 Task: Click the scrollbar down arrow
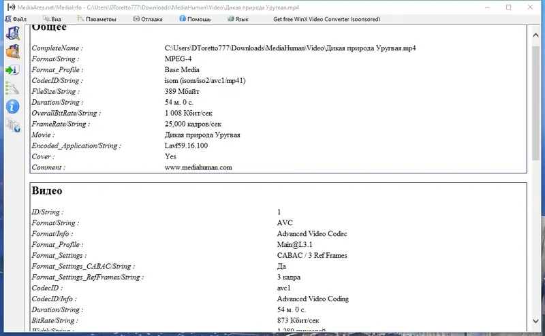tap(535, 321)
